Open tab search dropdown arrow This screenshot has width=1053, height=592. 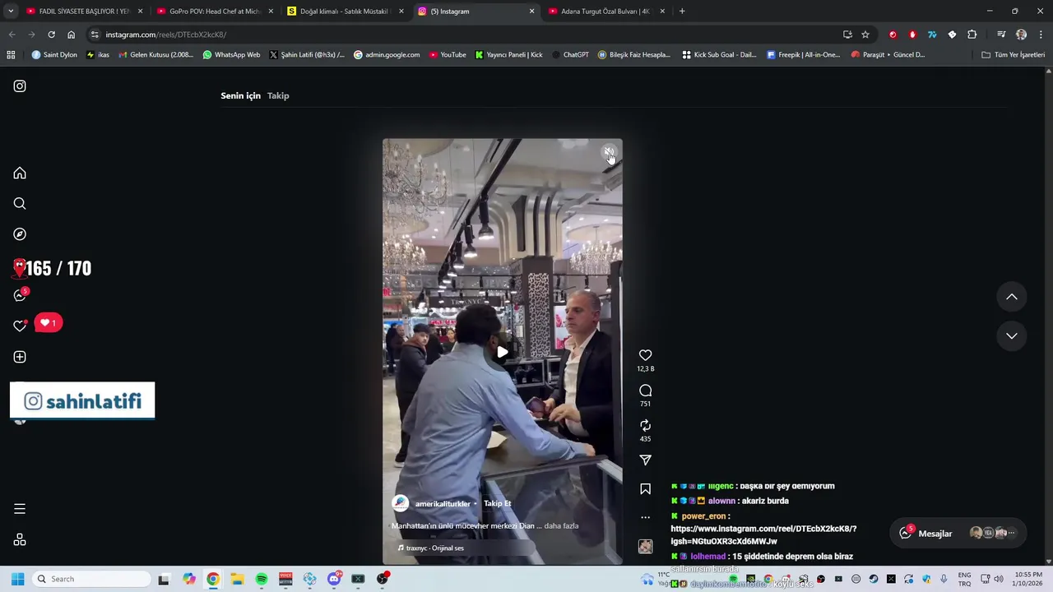click(x=11, y=12)
